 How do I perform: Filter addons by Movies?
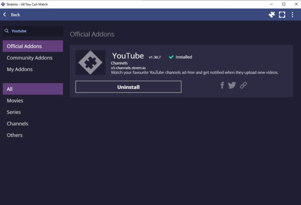tap(15, 101)
